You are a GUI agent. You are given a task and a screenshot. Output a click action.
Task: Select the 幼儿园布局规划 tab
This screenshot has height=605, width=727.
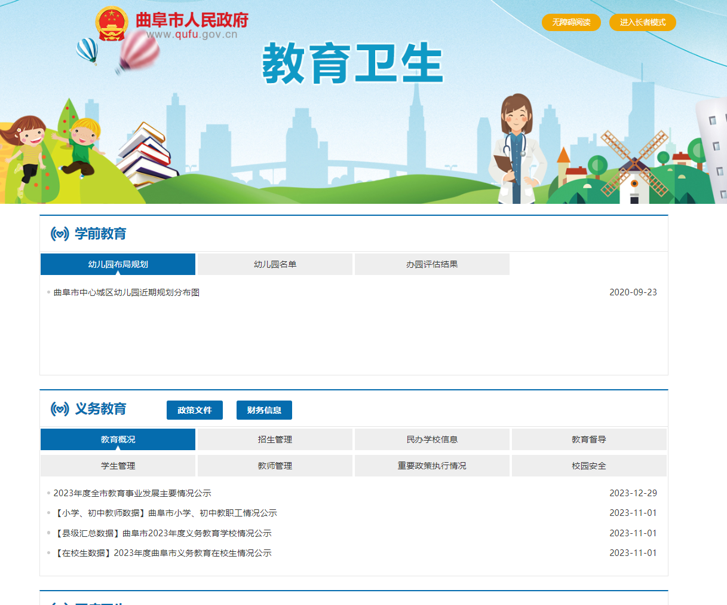(118, 264)
